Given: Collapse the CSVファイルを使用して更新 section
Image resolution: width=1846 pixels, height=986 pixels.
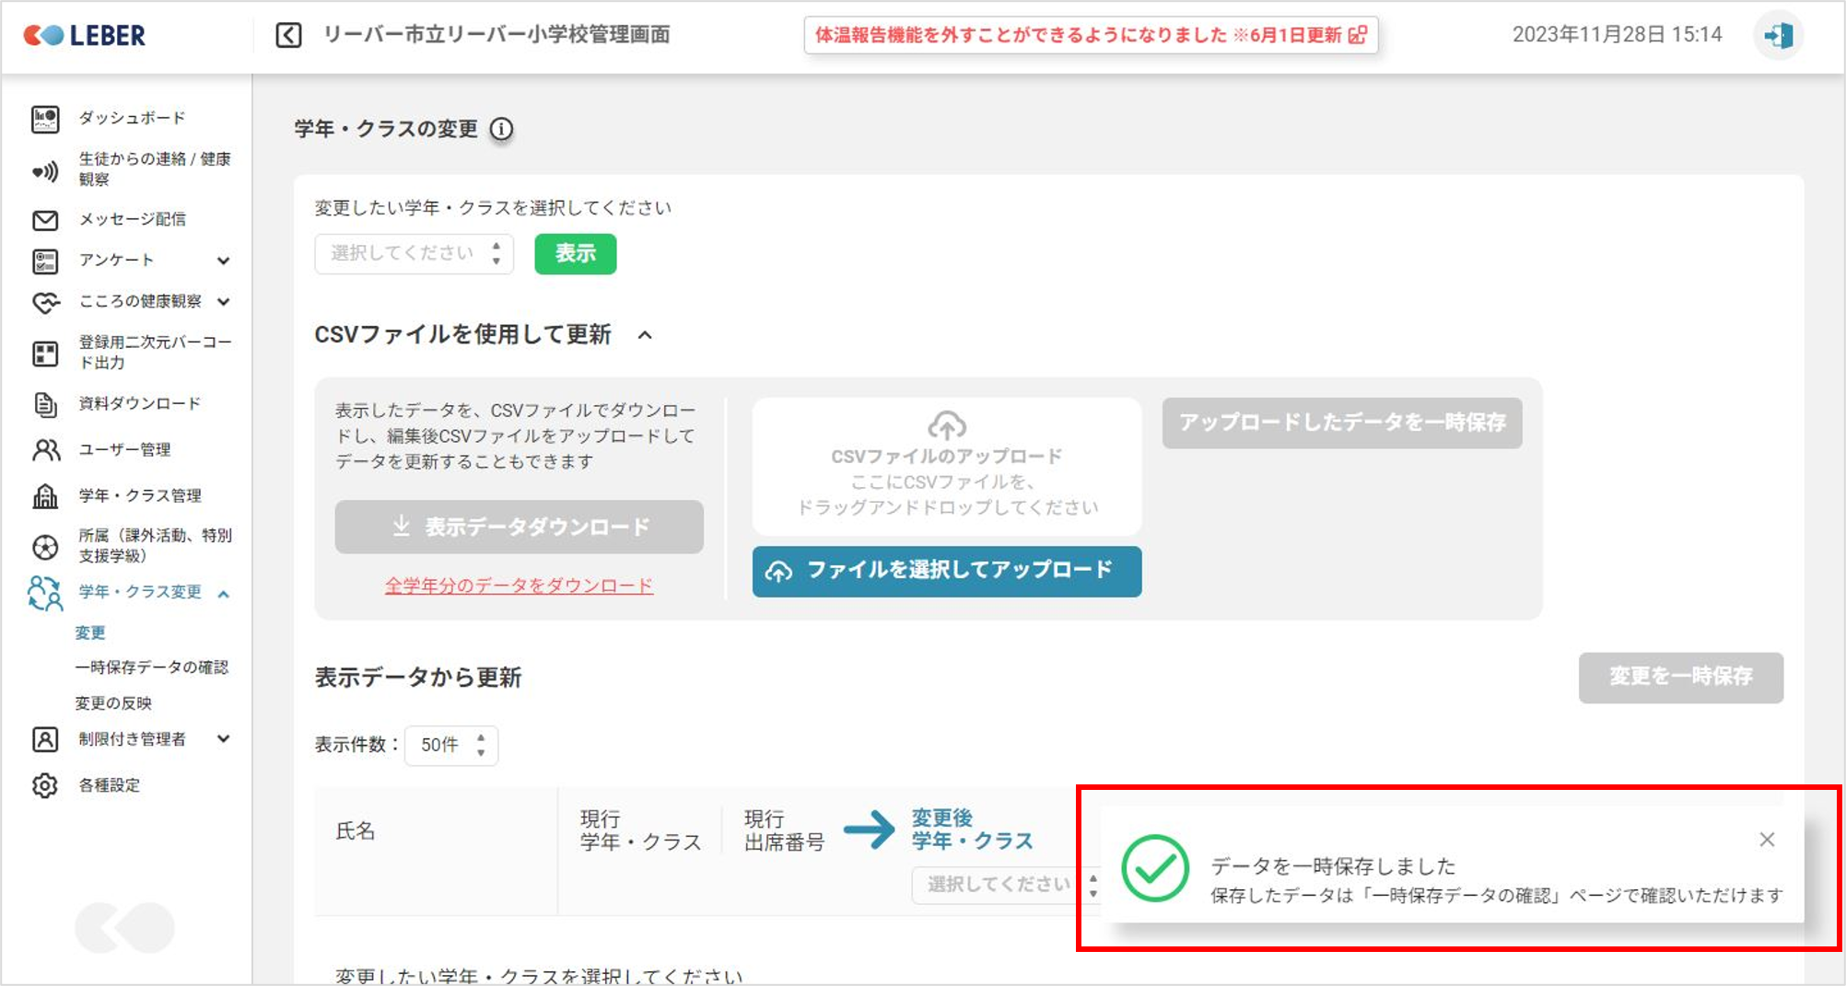Looking at the screenshot, I should tap(645, 335).
